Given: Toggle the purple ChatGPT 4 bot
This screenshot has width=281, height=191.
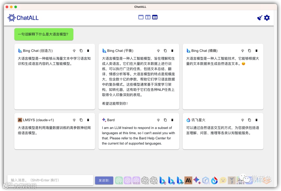Looking at the screenshot, I should tap(127, 180).
